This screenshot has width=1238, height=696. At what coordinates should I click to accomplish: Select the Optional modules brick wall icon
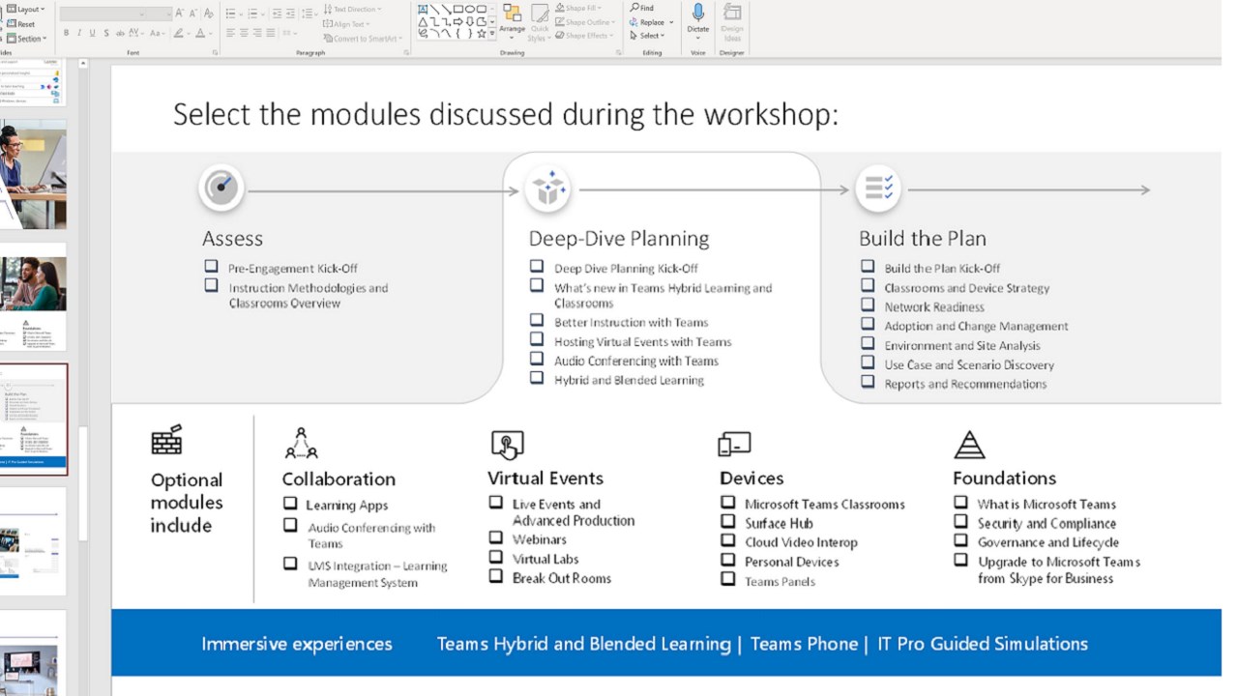pyautogui.click(x=167, y=440)
